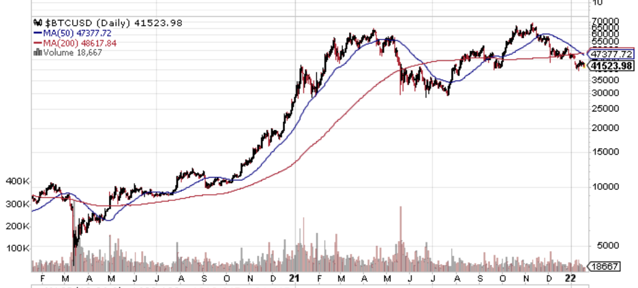
Task: Click the 400K volume axis label
Action: pos(17,181)
